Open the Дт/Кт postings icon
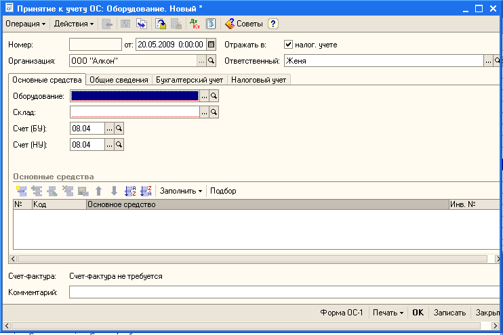Screen dimensions: 503x335 pyautogui.click(x=195, y=24)
